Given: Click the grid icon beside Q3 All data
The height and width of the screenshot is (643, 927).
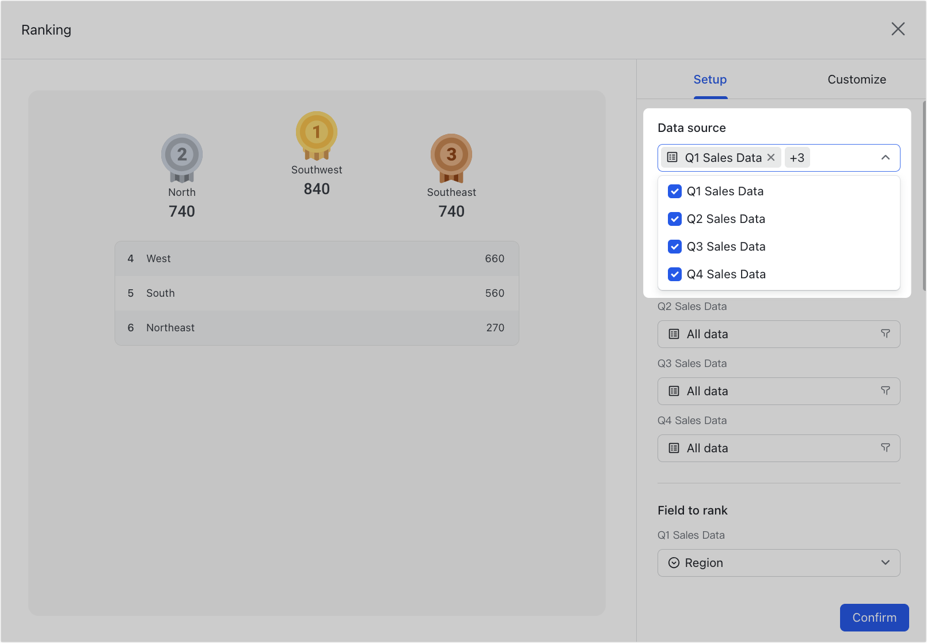Looking at the screenshot, I should (673, 391).
